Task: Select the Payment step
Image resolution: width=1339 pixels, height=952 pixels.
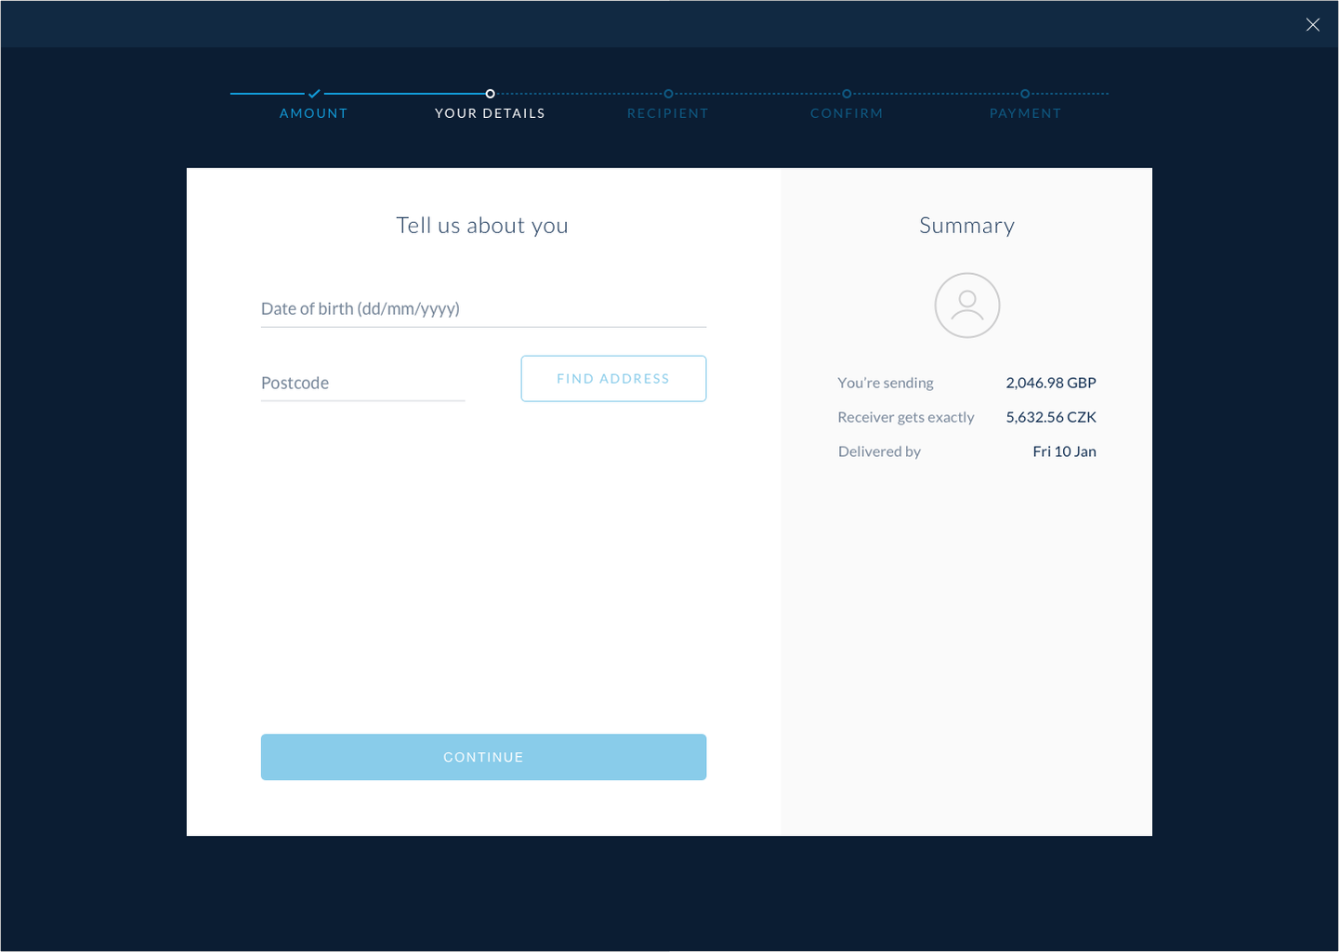Action: tap(1025, 113)
